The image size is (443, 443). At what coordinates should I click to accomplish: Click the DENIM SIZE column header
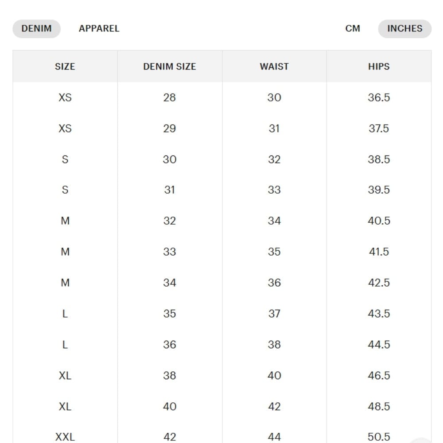(169, 66)
